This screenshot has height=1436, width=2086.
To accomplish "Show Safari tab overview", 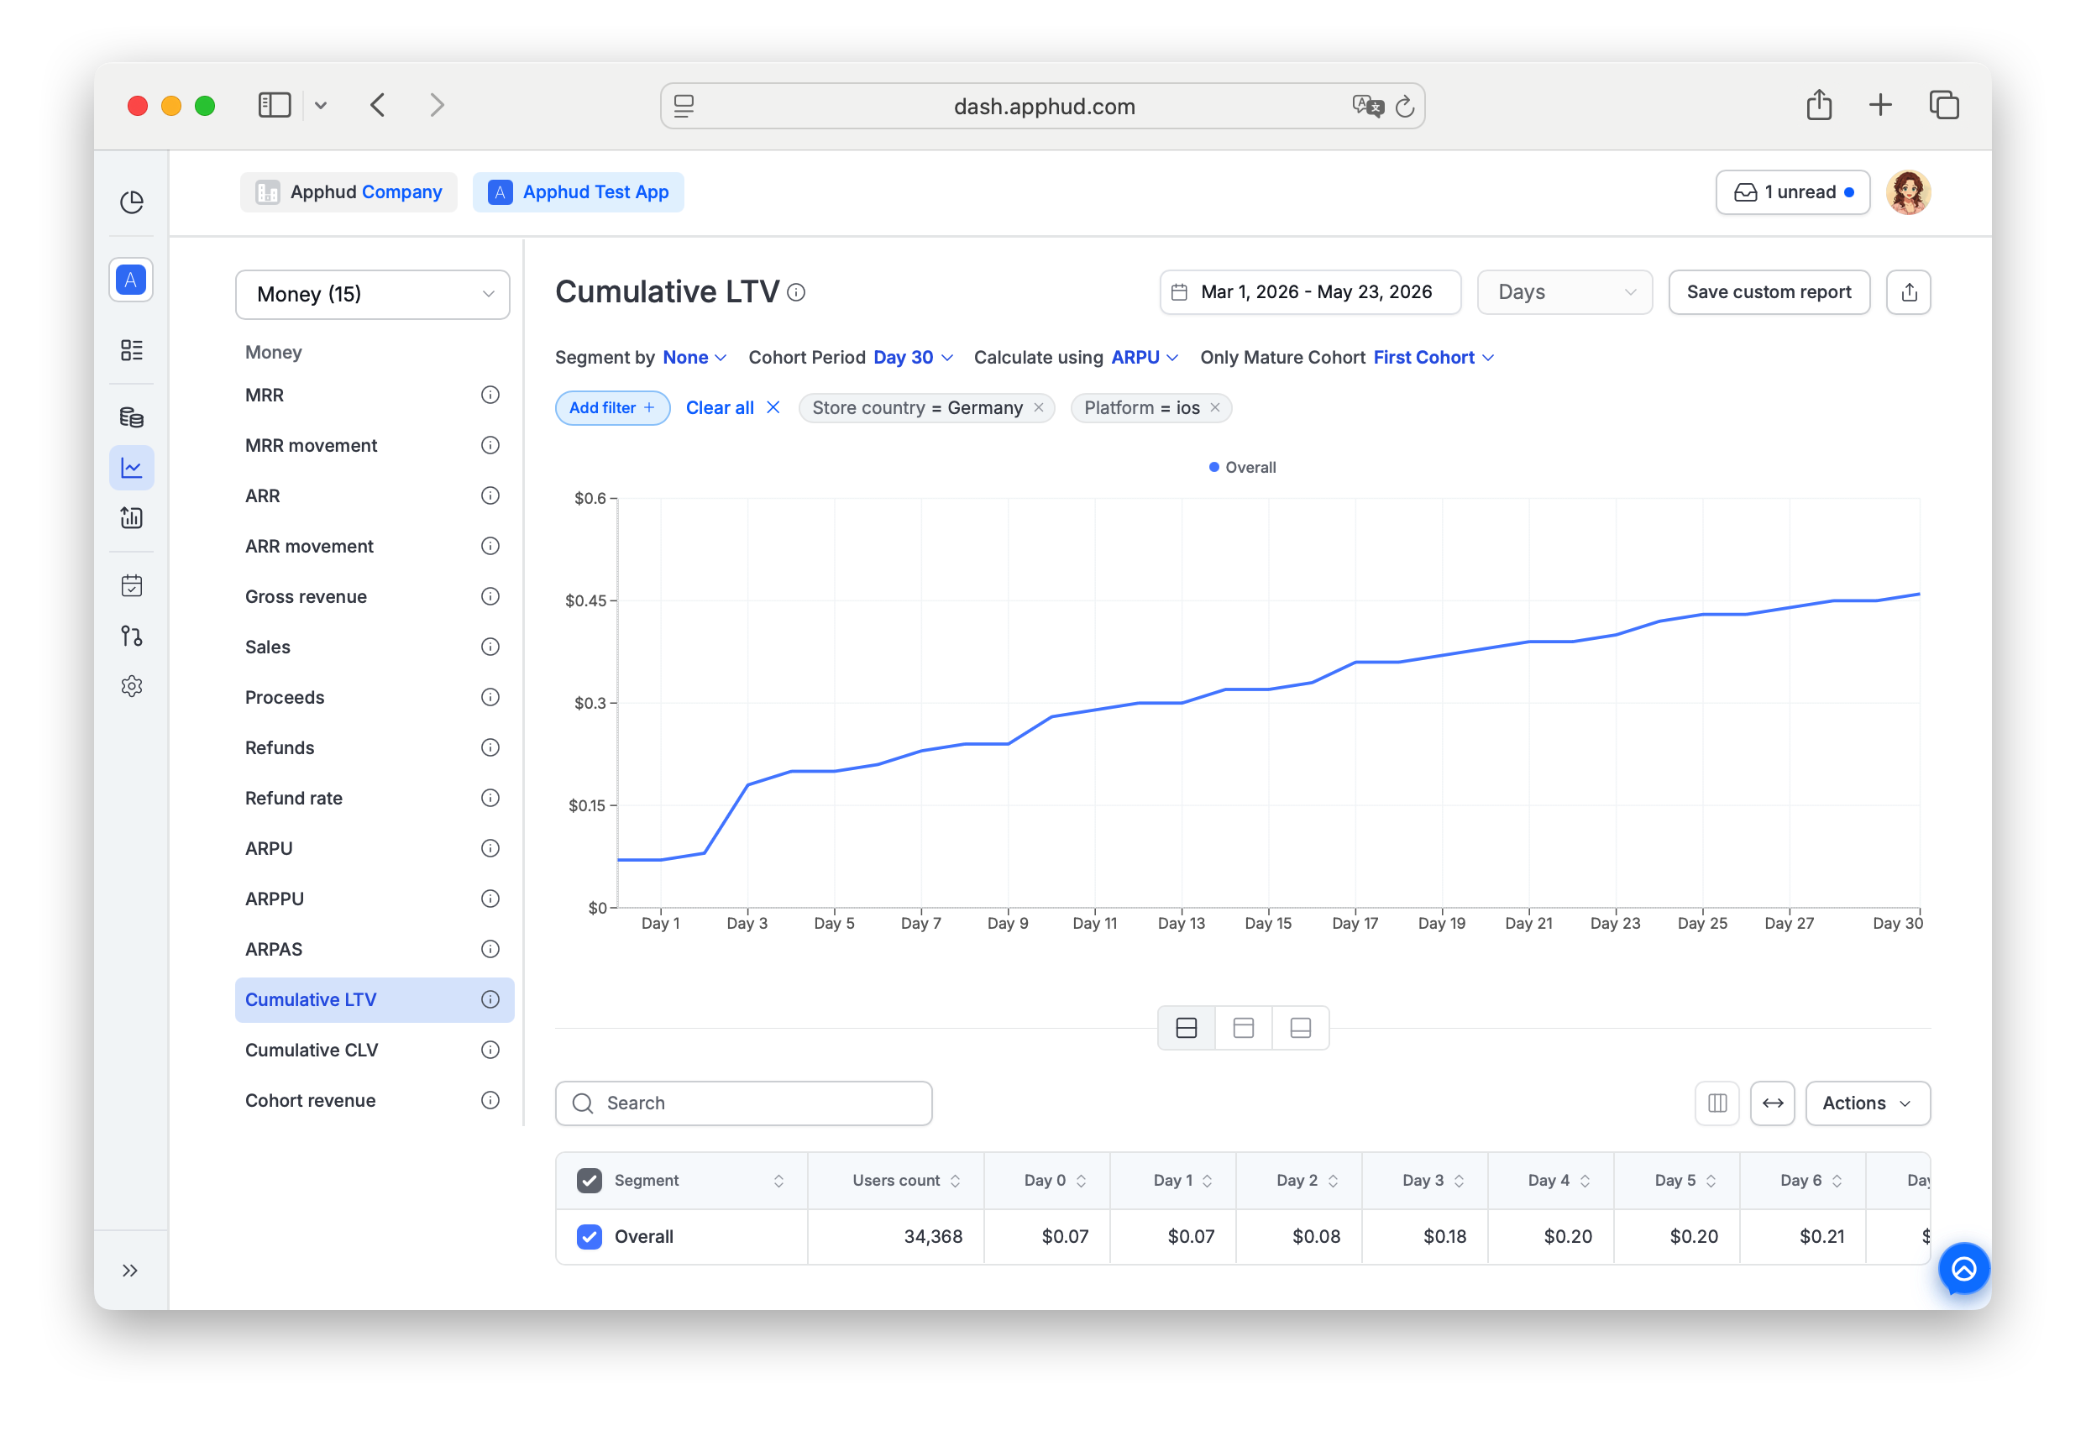I will (x=1943, y=105).
